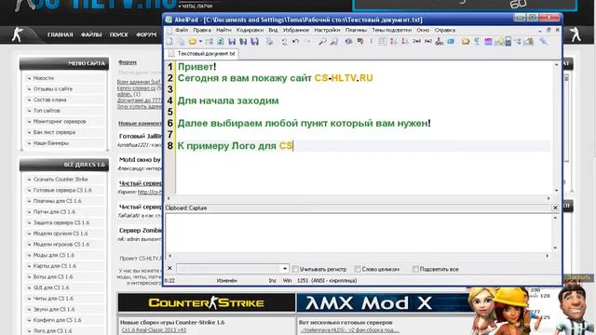596x335 pixels.
Task: Open the dropdown arrow next to Open icon
Action: pyautogui.click(x=200, y=41)
